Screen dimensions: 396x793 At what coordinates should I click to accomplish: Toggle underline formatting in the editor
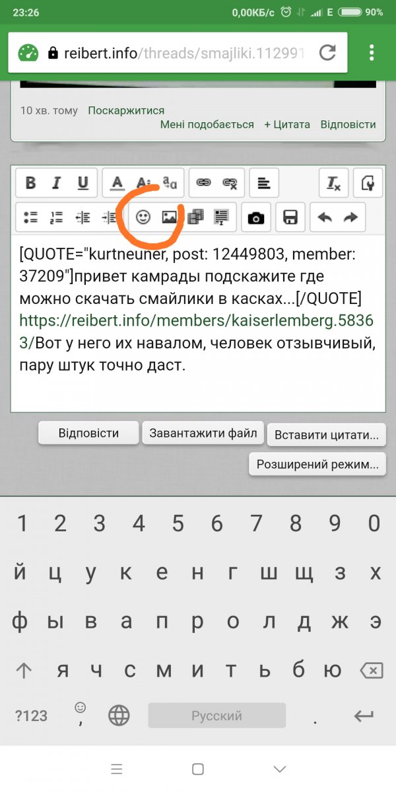coord(82,183)
